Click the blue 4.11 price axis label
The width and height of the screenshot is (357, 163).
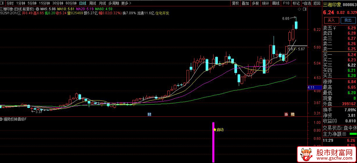click(x=314, y=87)
